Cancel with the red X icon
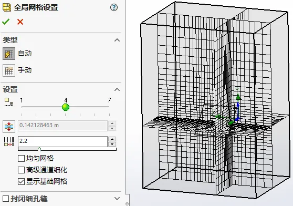 (x=20, y=22)
